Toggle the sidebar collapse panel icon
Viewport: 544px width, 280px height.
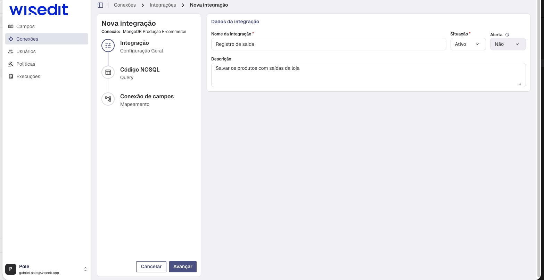pyautogui.click(x=101, y=5)
